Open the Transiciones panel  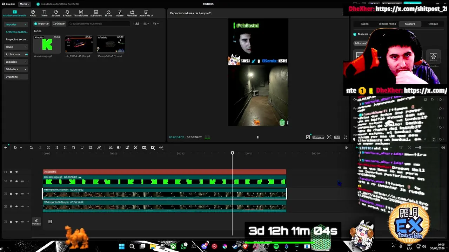coord(81,13)
